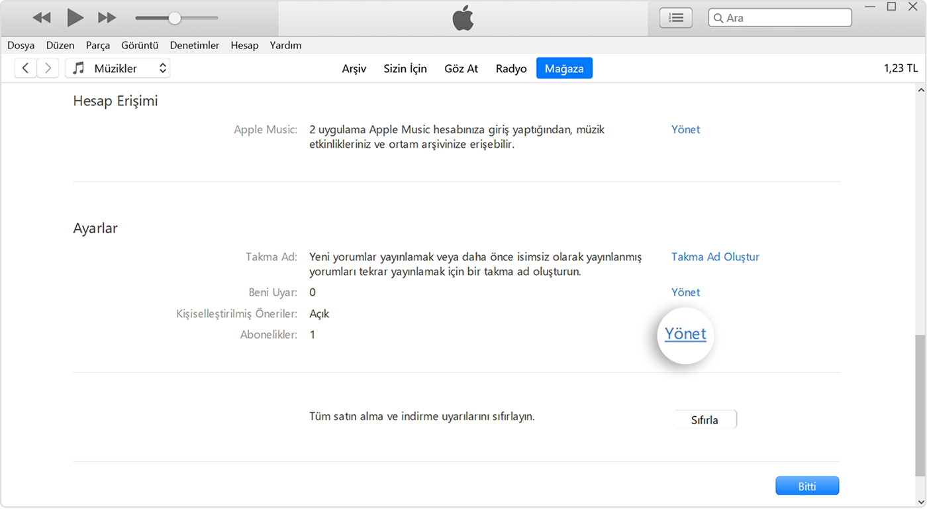The image size is (927, 509).
Task: Click the Açık value text
Action: click(x=319, y=313)
